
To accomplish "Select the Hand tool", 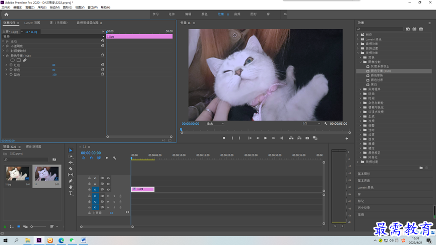I will coord(71,187).
